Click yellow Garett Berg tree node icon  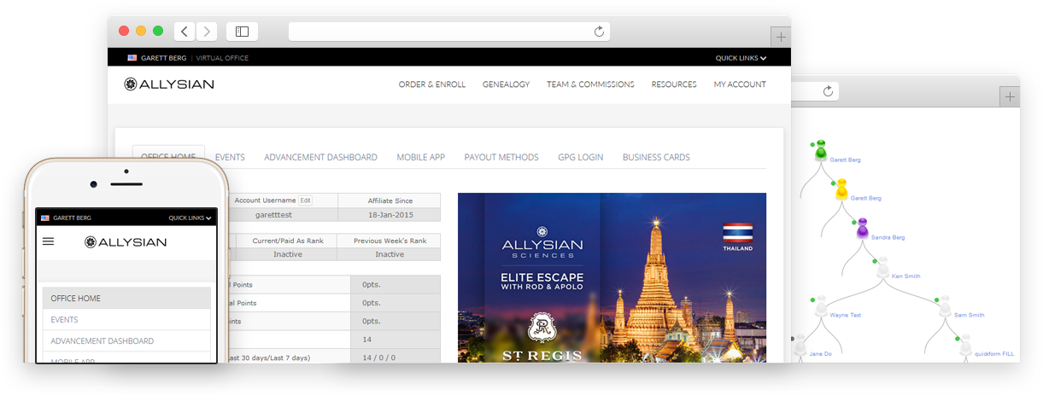tap(841, 189)
